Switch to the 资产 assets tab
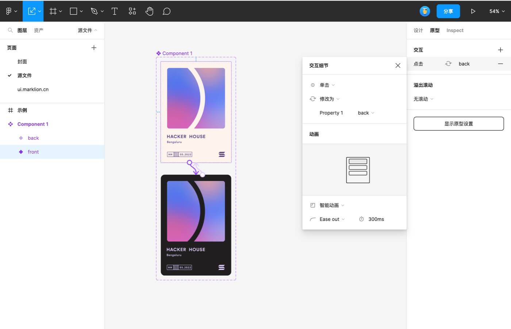 pos(39,30)
